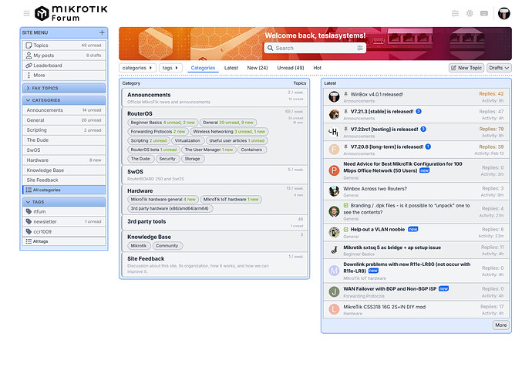Switch to the Hot tab
Image resolution: width=532 pixels, height=367 pixels.
tap(317, 68)
